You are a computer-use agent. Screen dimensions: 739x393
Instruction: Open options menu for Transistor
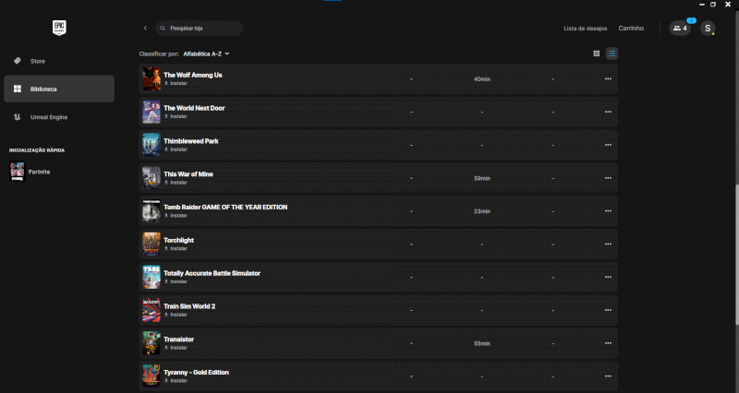pyautogui.click(x=608, y=343)
